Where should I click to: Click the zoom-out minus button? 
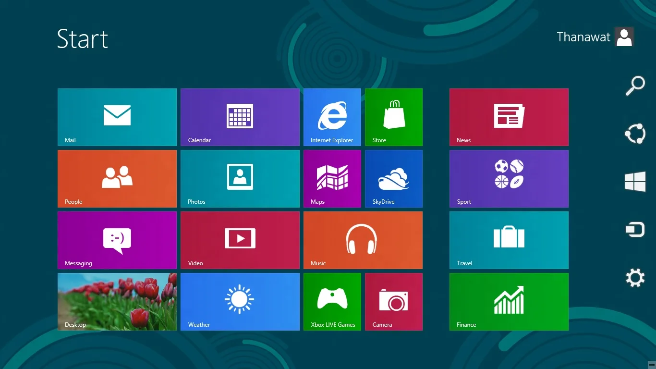pyautogui.click(x=651, y=365)
